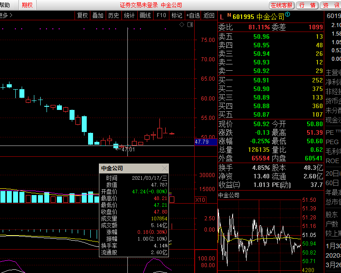Click the diamond icon above chart
The image size is (341, 273).
tap(182, 25)
